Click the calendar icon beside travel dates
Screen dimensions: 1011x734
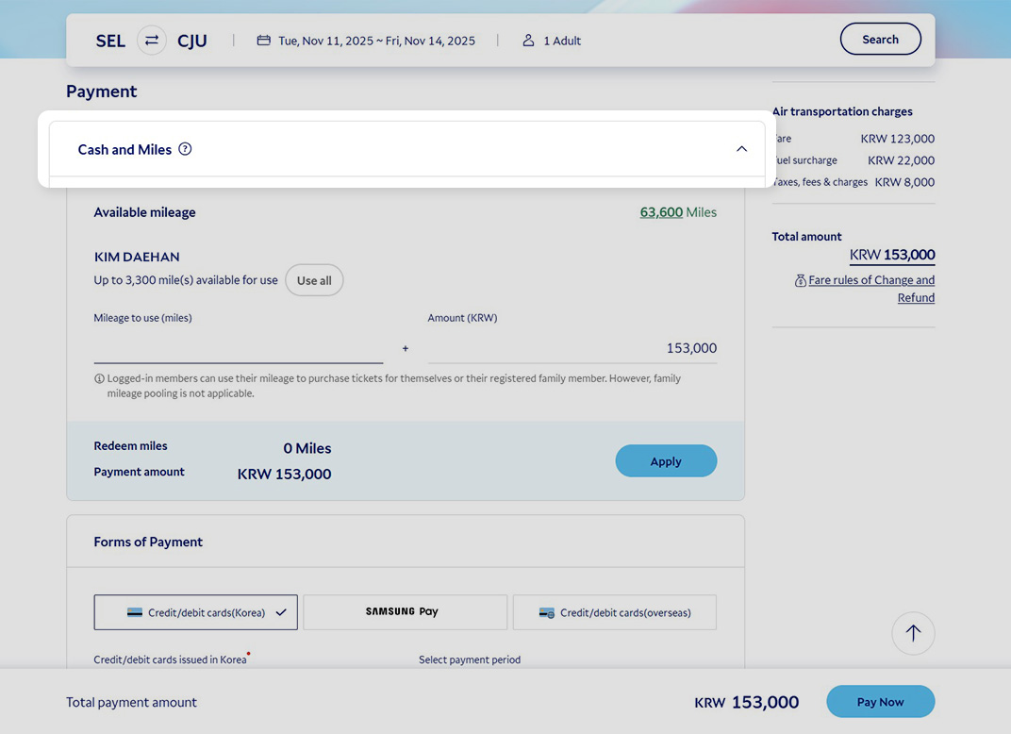point(264,41)
